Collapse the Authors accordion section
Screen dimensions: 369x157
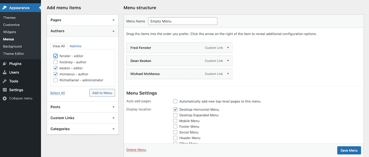coord(114,31)
